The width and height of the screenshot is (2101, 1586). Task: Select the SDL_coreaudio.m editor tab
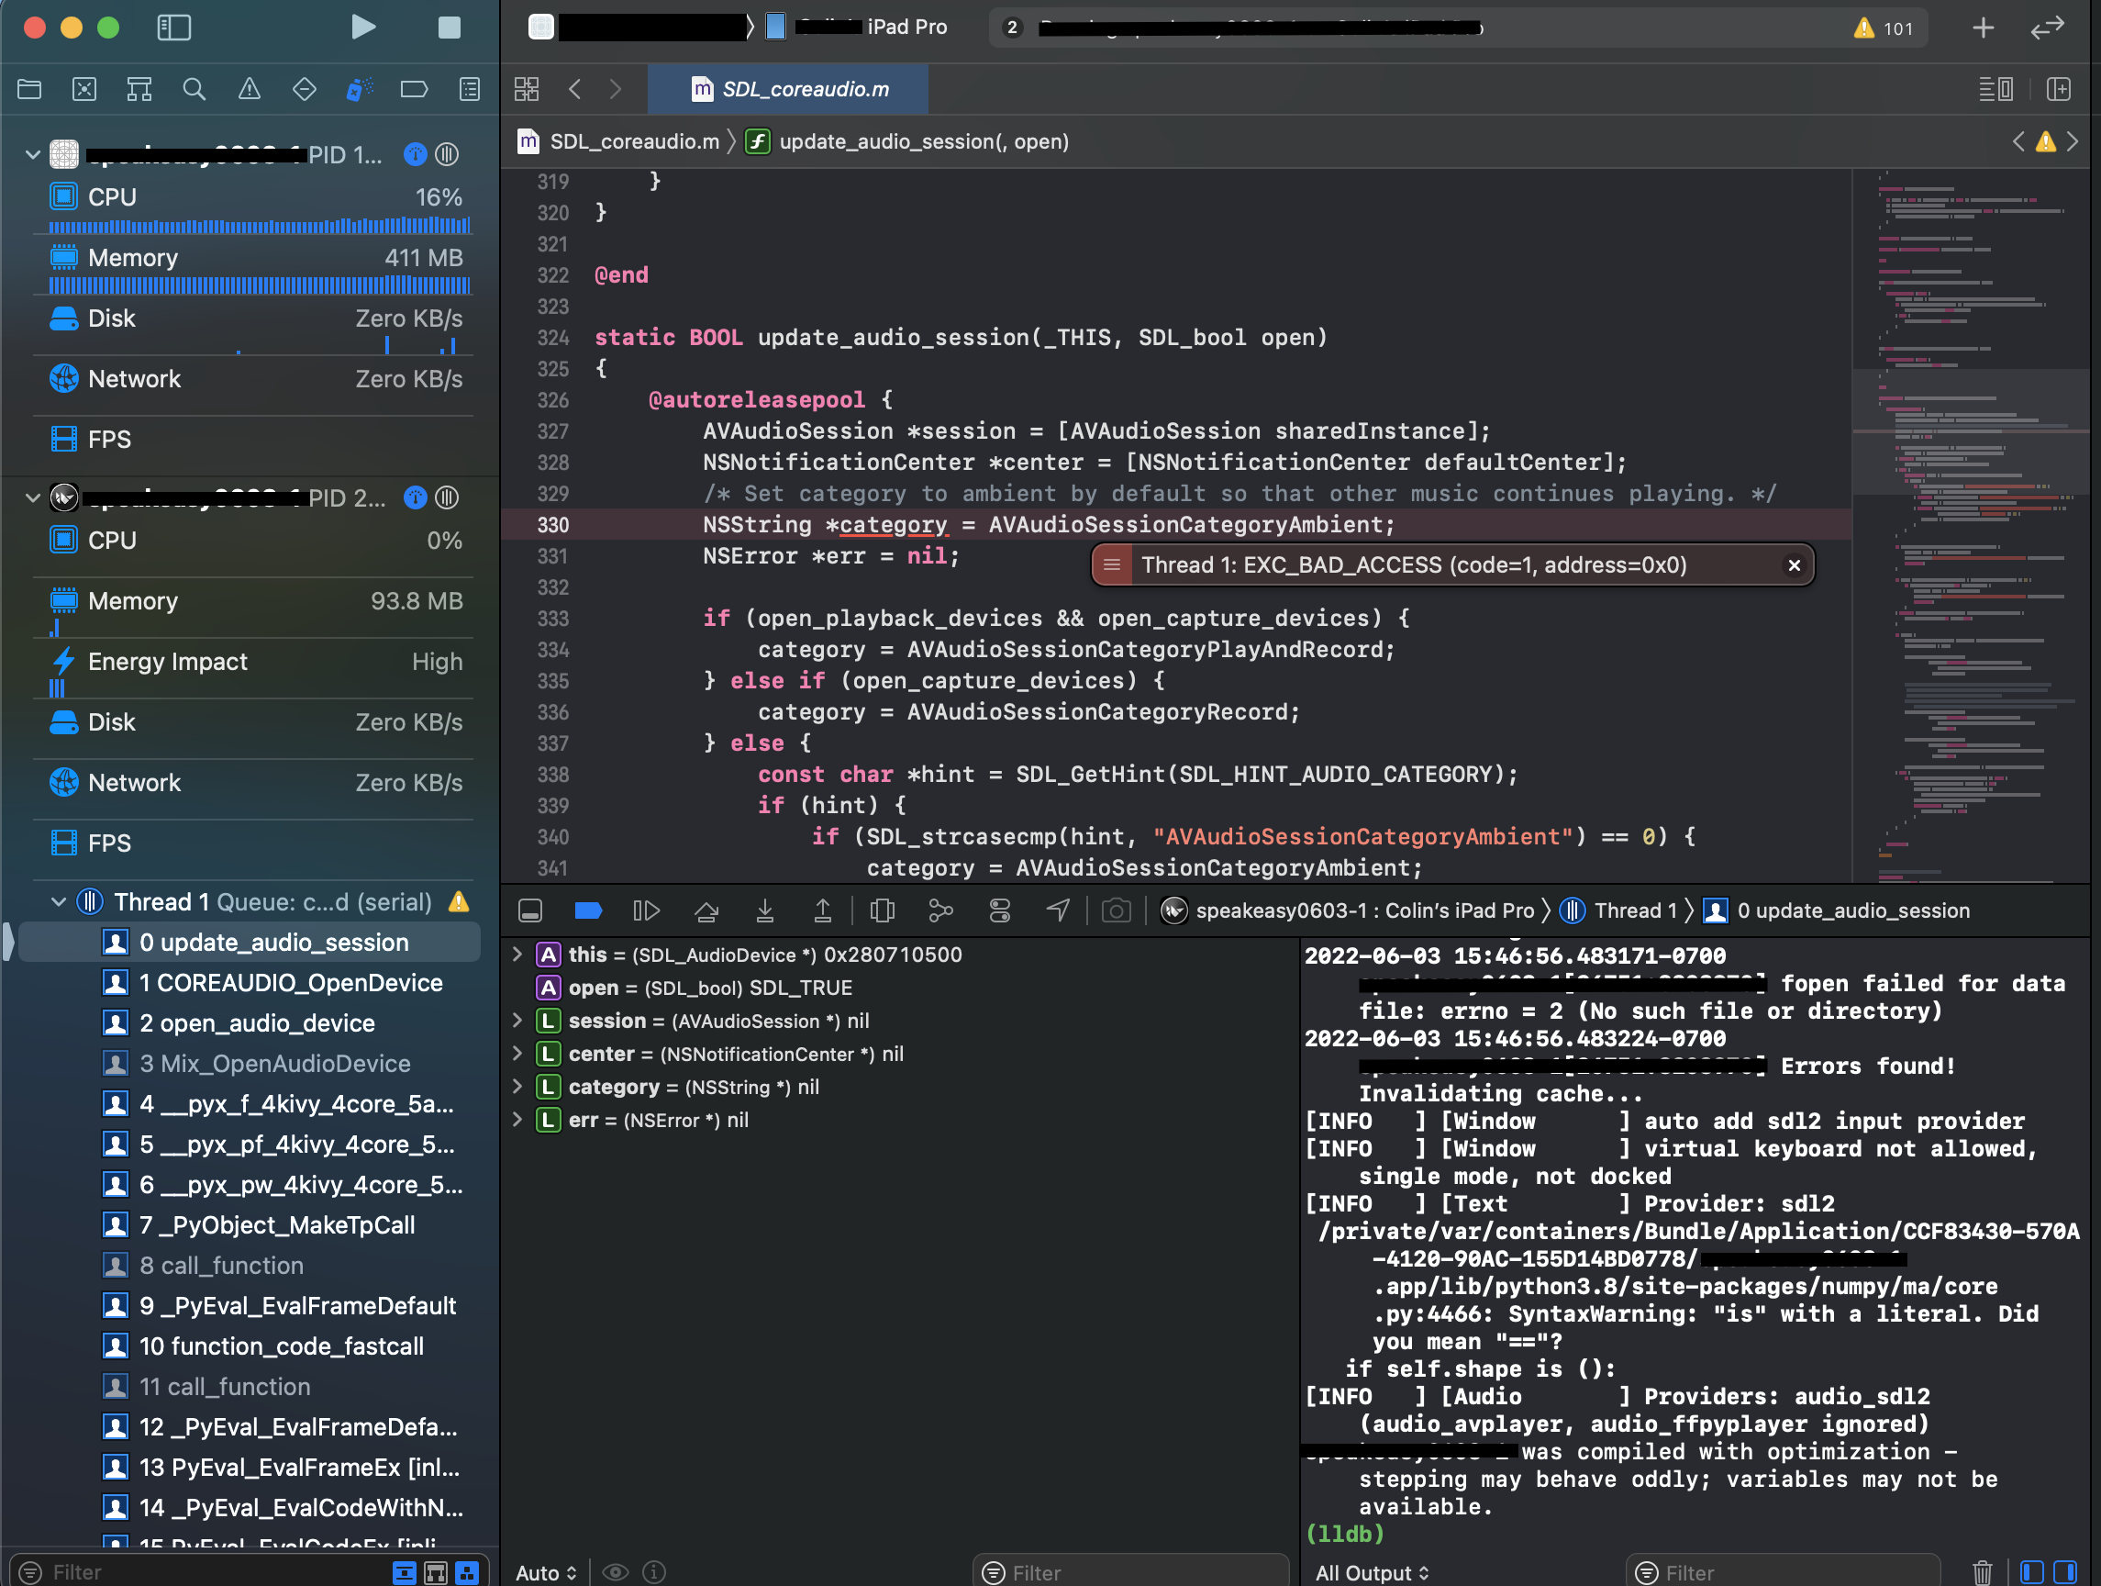tap(788, 89)
